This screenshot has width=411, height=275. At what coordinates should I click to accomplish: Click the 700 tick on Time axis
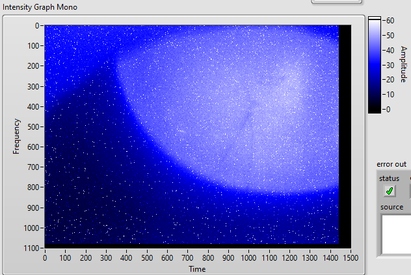(187, 258)
